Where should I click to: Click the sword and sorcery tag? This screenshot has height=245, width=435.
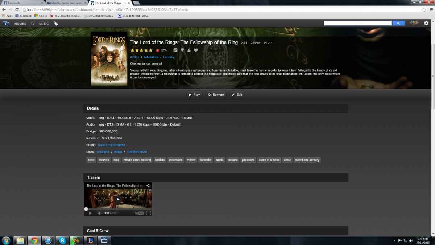307,160
